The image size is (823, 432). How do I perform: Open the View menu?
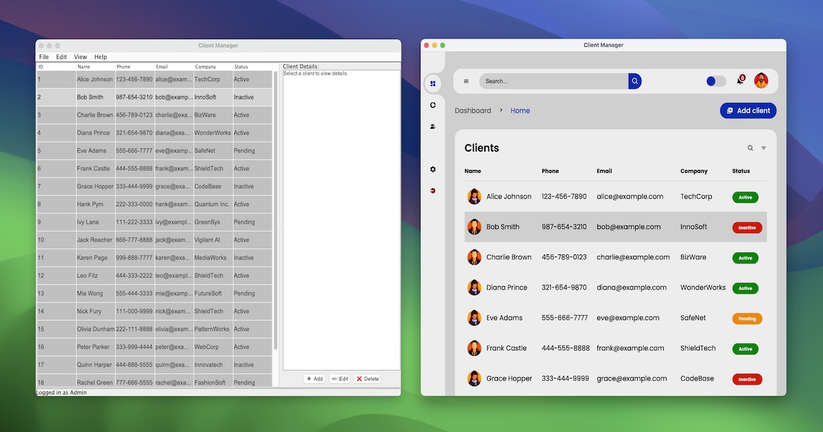[80, 57]
